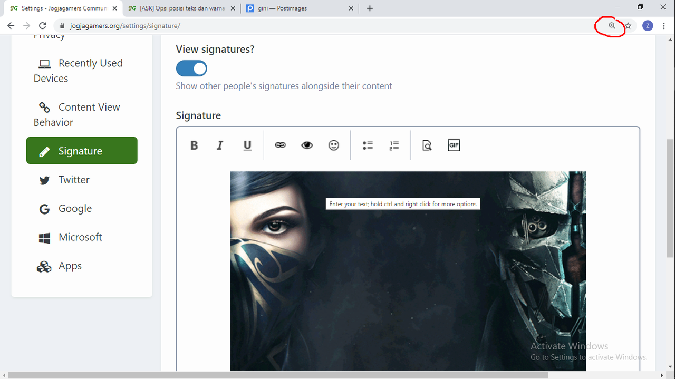Click the address bar URL
The height and width of the screenshot is (379, 675).
[125, 25]
